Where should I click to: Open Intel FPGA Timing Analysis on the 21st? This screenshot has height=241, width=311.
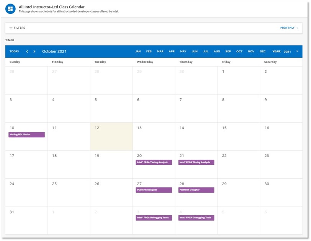click(196, 163)
